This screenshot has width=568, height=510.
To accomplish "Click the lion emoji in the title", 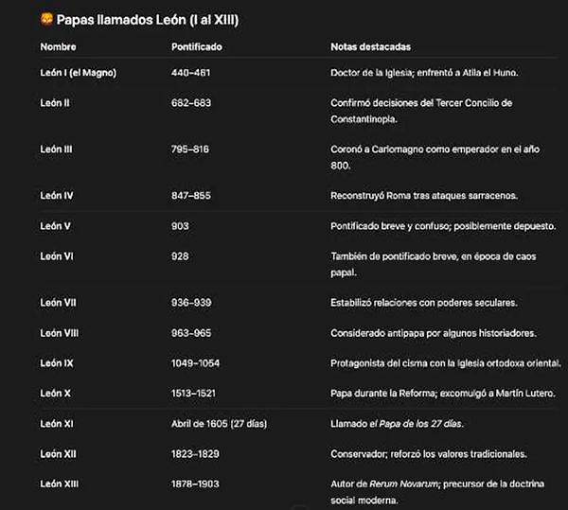I will tap(45, 19).
